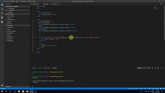This screenshot has height=93, width=165.
Task: Open help.png in file tree
Action: coord(9,22)
